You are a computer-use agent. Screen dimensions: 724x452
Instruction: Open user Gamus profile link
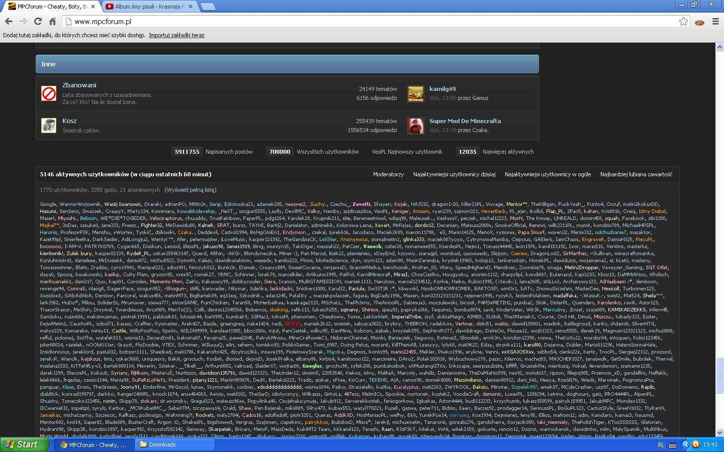[x=480, y=98]
